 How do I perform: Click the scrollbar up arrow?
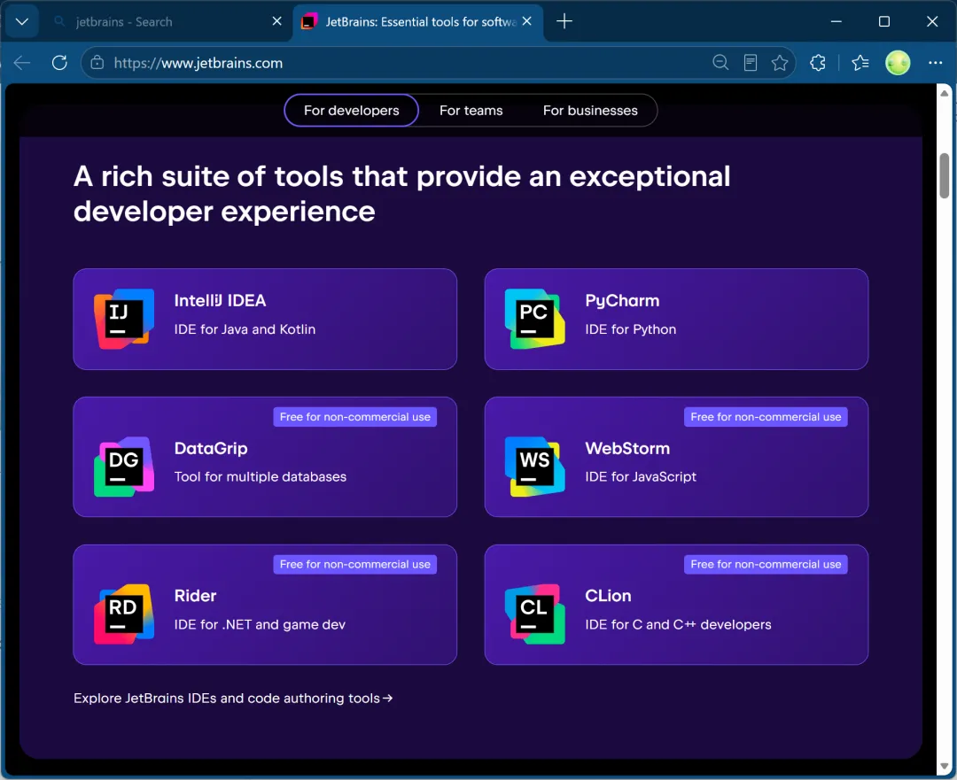(945, 93)
